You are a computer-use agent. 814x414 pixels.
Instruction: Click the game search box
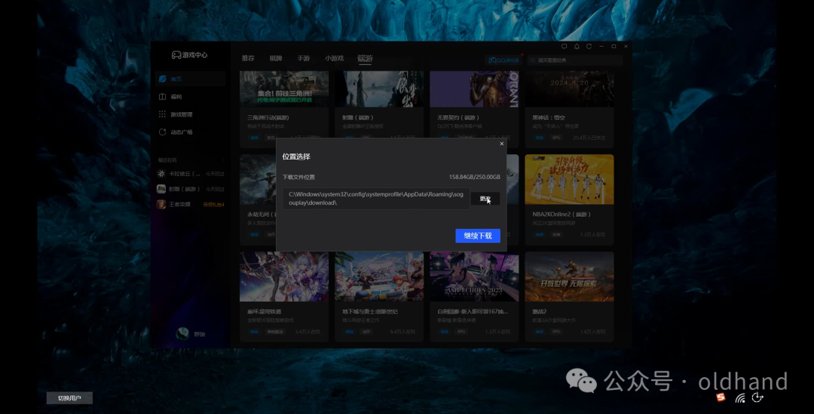575,60
